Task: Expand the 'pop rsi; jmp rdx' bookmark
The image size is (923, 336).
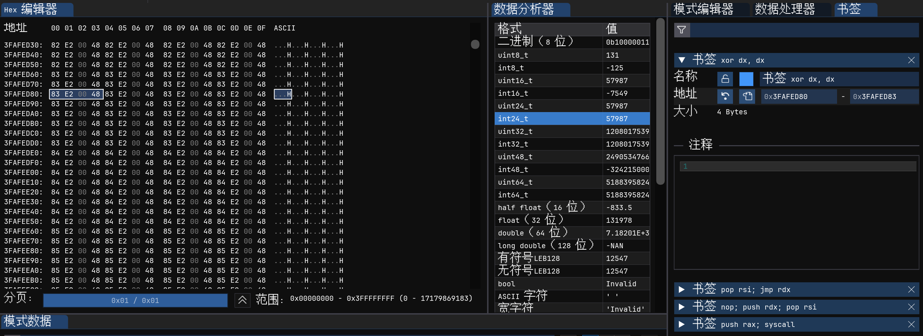Action: click(682, 290)
